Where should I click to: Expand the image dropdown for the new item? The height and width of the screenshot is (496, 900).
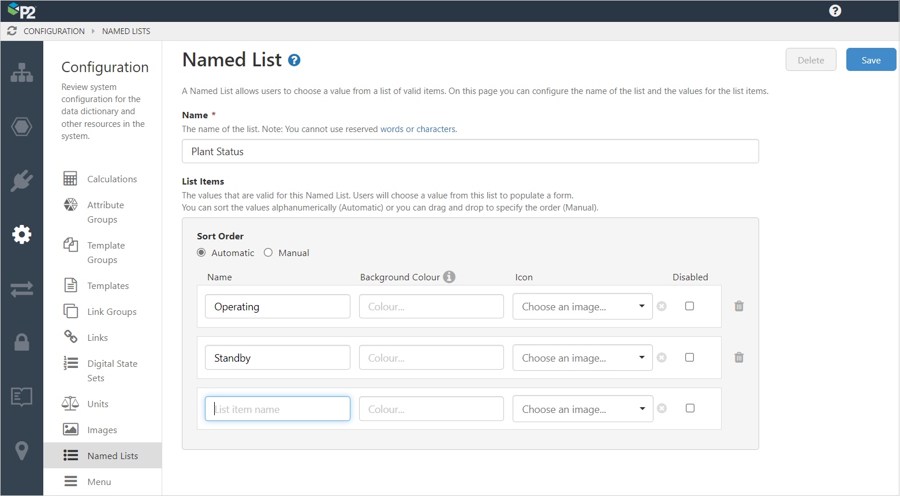coord(582,409)
